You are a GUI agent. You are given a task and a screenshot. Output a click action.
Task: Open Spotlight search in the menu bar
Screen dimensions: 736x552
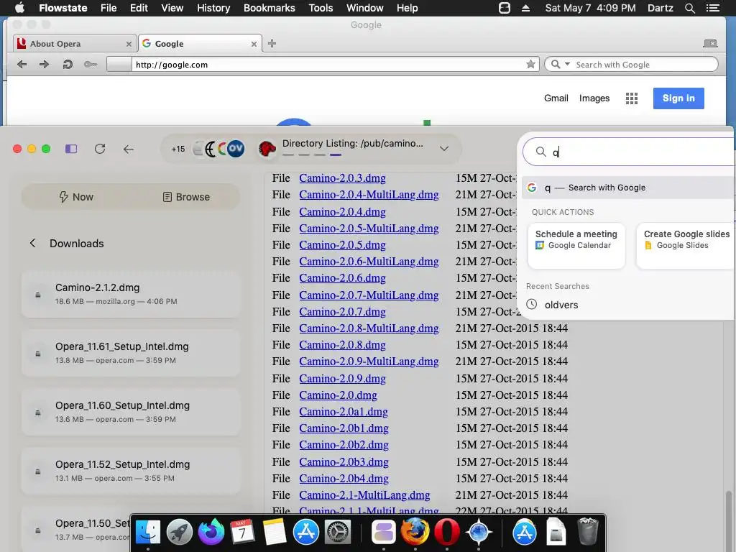689,8
